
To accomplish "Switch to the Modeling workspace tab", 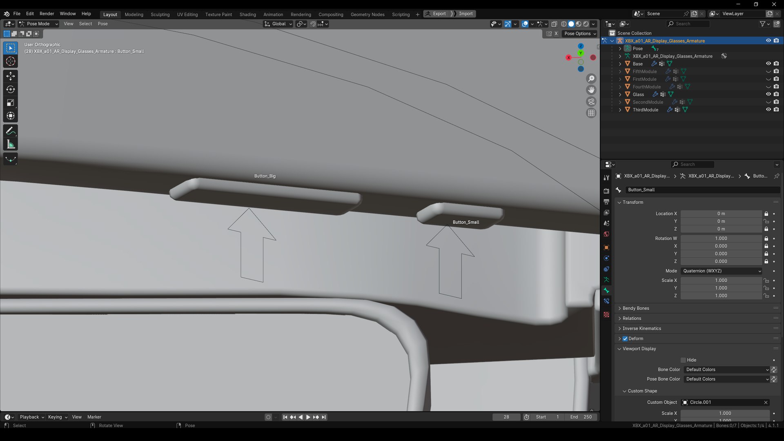I will click(134, 14).
